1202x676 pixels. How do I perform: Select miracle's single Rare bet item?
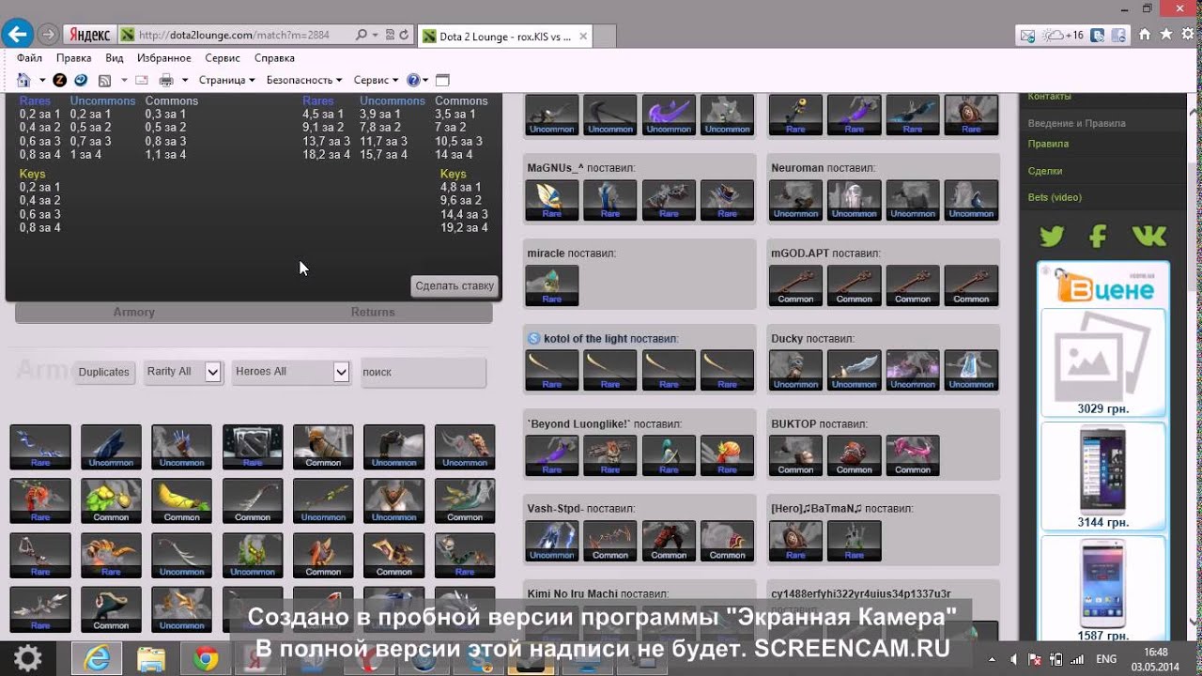click(552, 286)
